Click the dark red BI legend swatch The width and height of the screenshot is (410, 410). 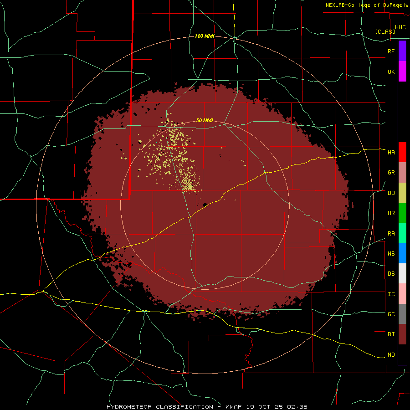point(402,334)
